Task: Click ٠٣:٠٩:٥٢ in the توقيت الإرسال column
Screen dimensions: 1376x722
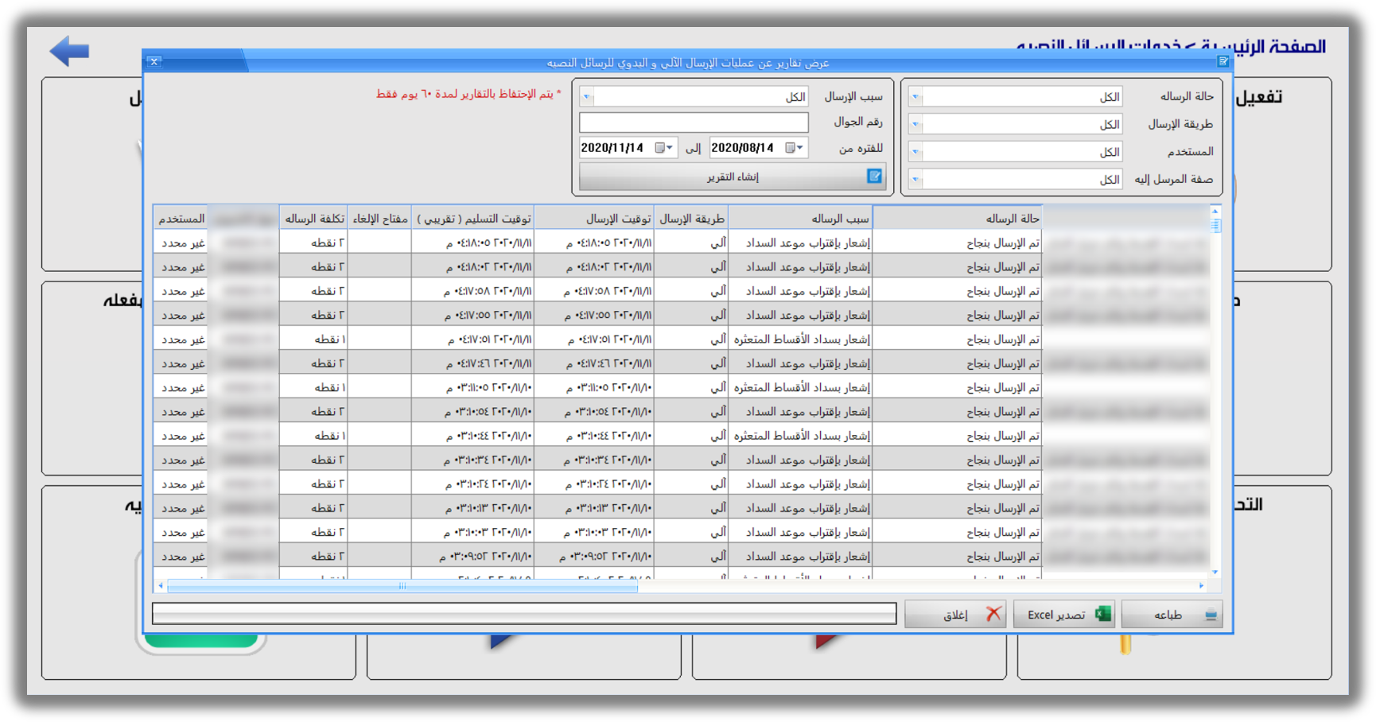Action: click(594, 557)
